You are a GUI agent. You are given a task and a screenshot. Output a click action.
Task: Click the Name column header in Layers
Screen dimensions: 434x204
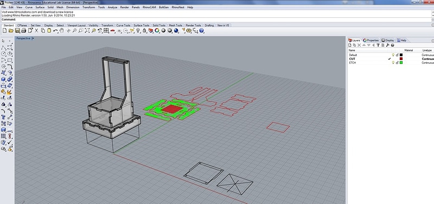tap(352, 50)
